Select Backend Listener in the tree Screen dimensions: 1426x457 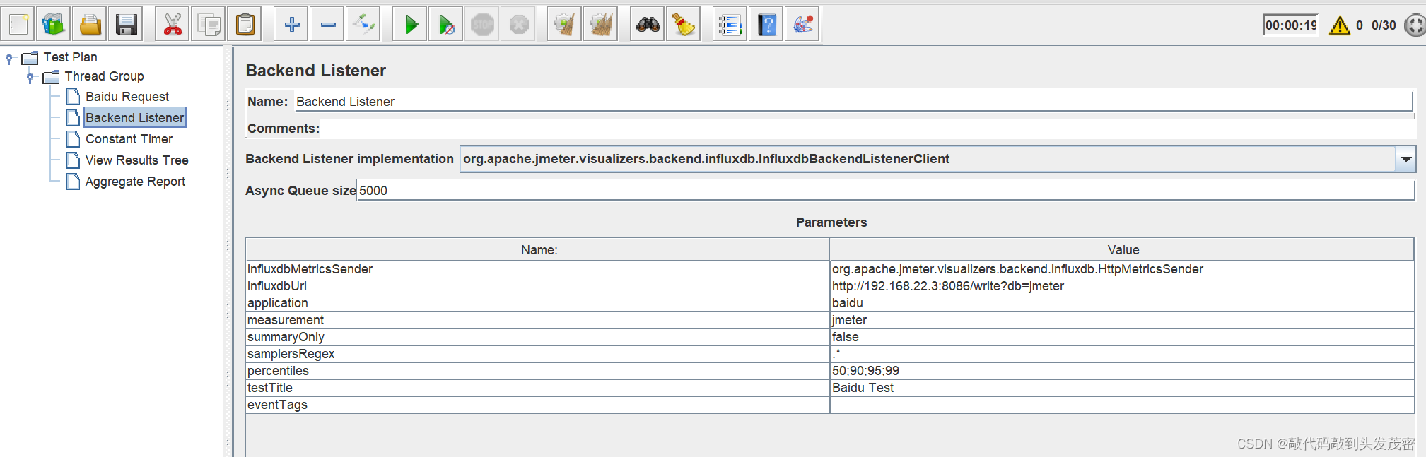tap(135, 118)
